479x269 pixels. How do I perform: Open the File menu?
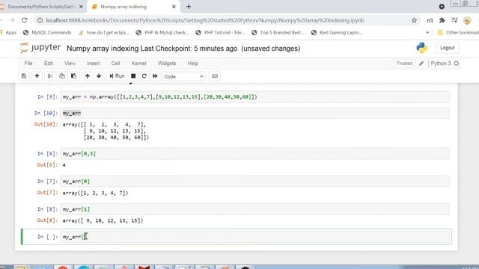tap(28, 63)
